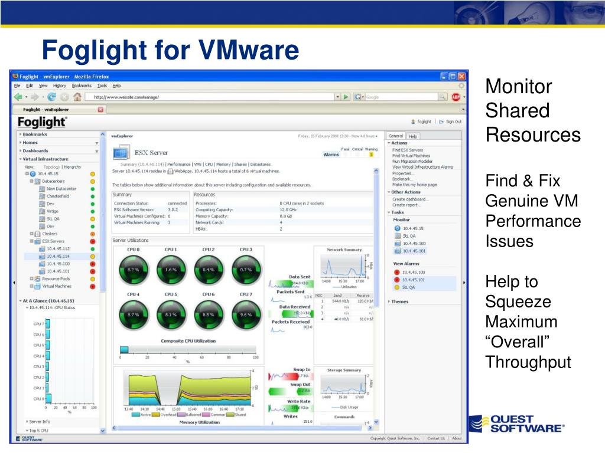Open the Firefox home page icon
This screenshot has height=453, width=605.
(77, 97)
